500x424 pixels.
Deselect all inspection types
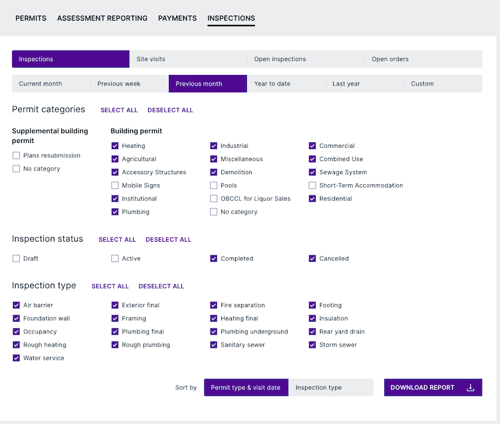coord(161,287)
